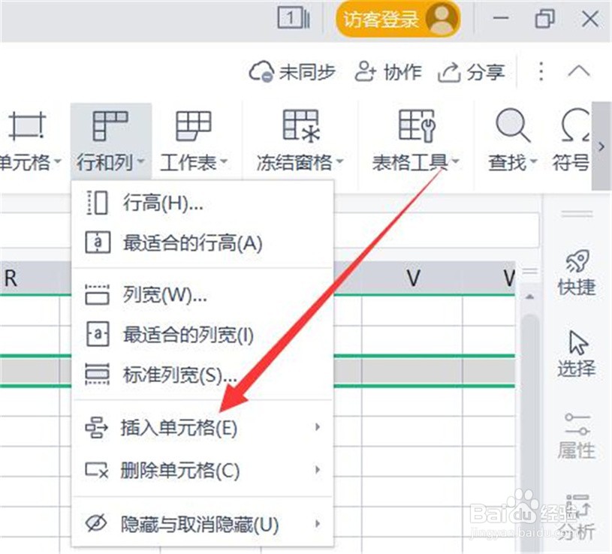
Task: Expand the 冻结窗格 dropdown arrow
Action: tap(339, 161)
